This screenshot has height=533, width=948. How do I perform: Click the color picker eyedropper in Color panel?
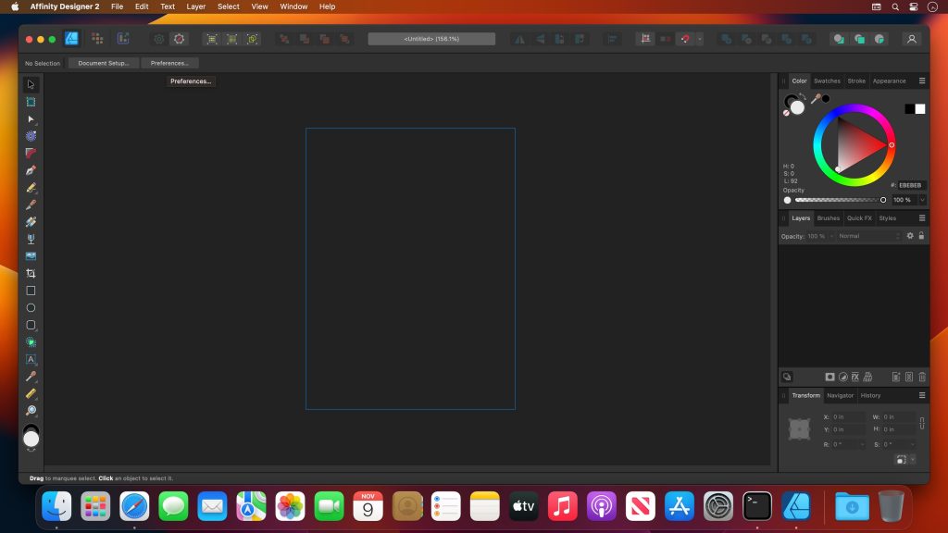pos(816,99)
